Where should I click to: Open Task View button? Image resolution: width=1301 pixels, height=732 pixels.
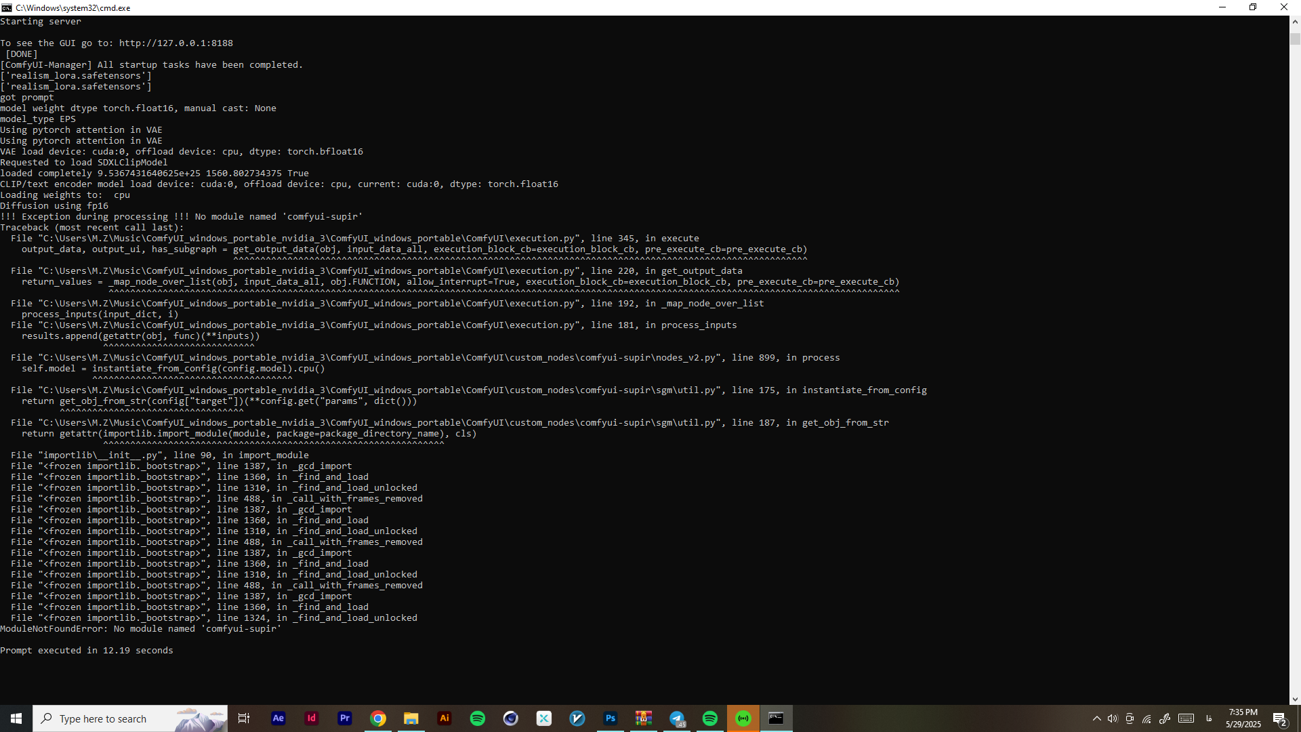click(x=244, y=718)
